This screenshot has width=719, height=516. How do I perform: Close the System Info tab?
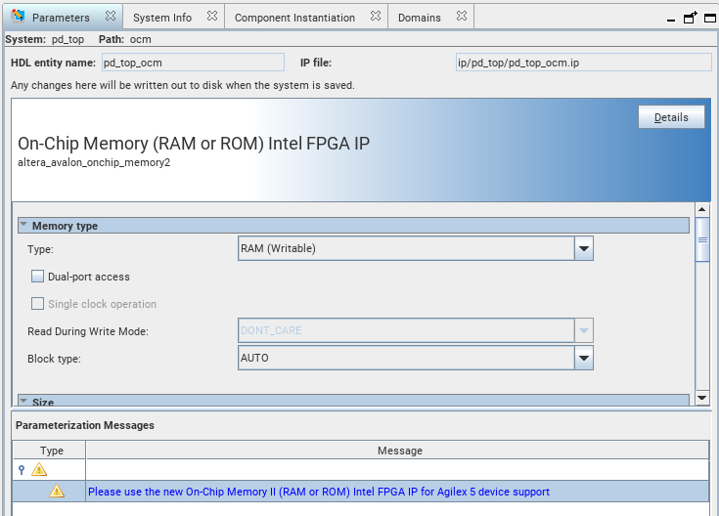tap(212, 16)
